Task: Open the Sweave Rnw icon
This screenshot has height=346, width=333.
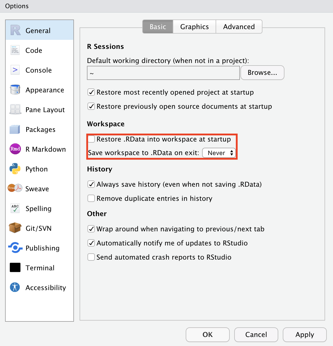Action: coord(15,188)
